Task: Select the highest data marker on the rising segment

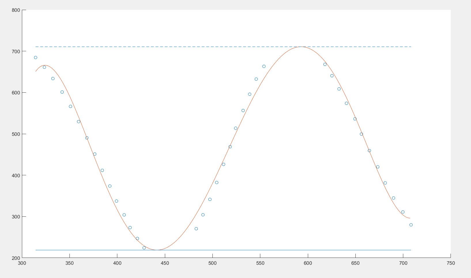Action: tap(264, 66)
